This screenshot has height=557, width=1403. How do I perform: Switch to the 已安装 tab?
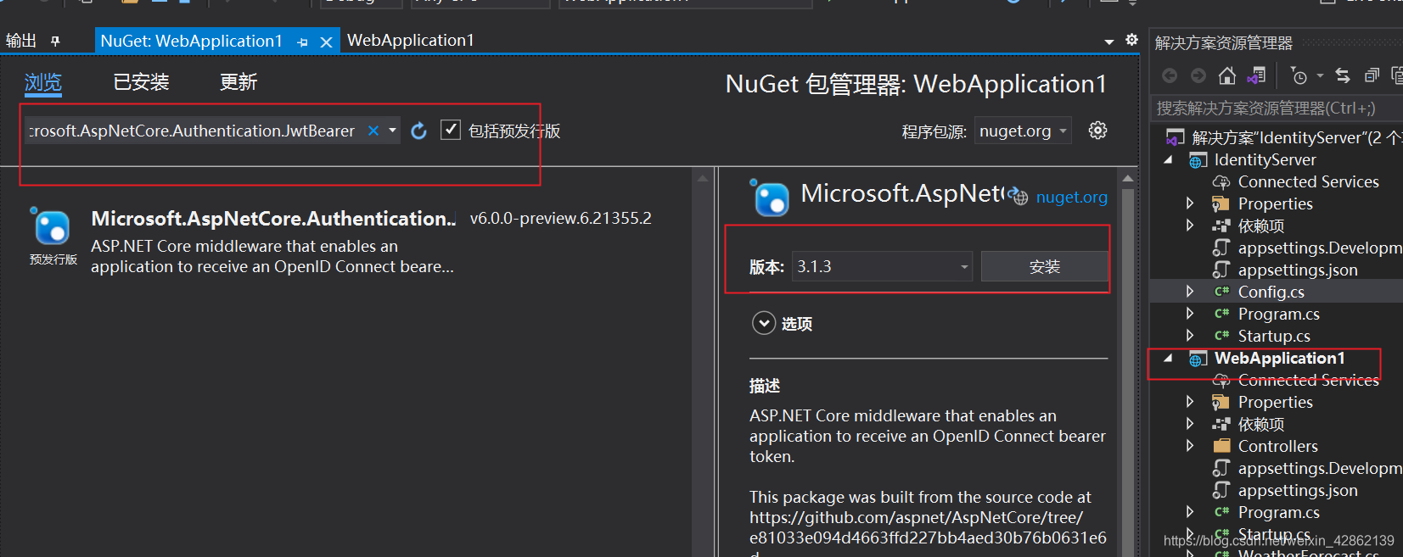click(141, 82)
